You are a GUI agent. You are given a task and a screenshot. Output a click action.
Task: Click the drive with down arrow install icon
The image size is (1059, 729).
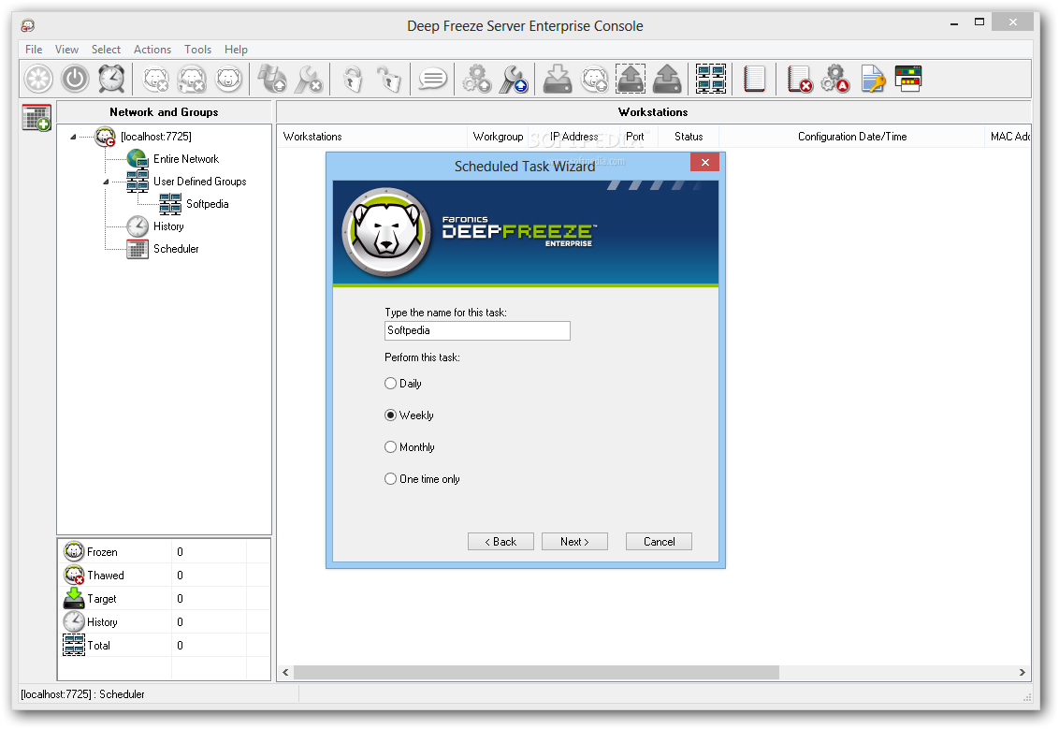pos(558,79)
